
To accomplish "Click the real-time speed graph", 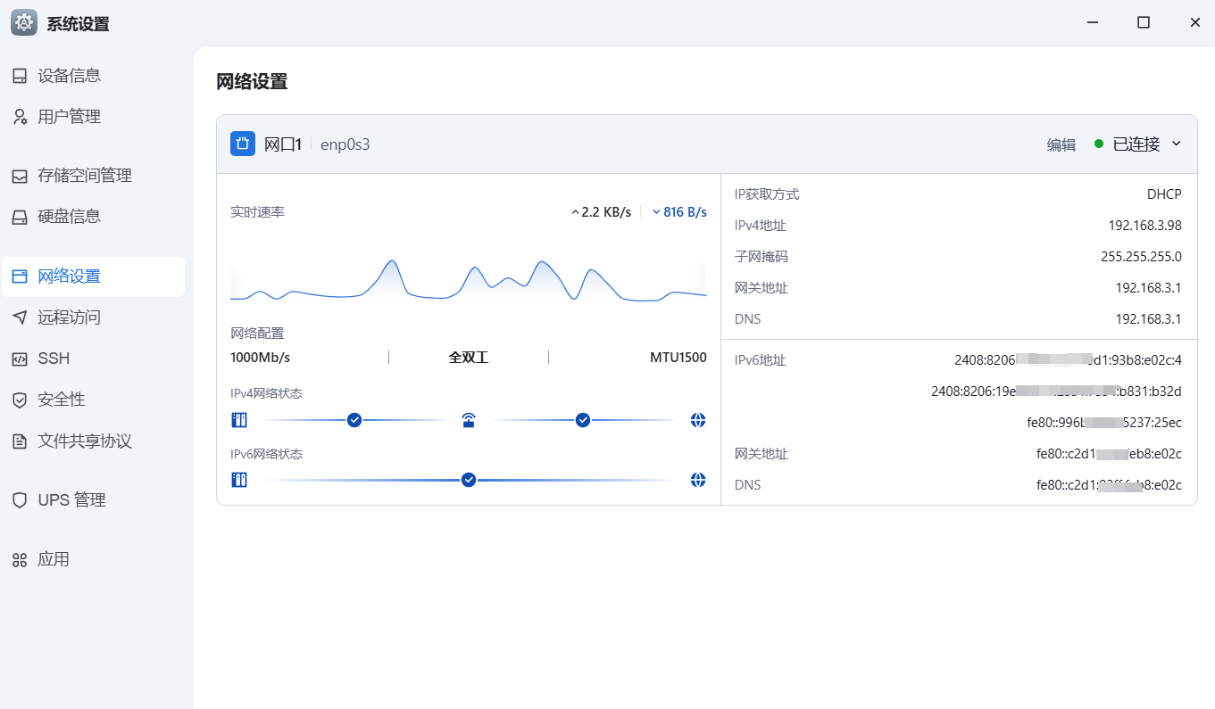I will 469,278.
